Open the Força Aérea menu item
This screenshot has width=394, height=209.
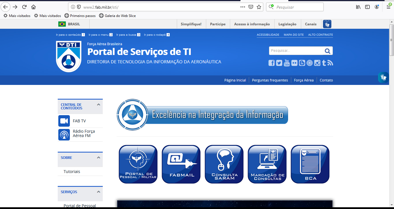click(304, 80)
